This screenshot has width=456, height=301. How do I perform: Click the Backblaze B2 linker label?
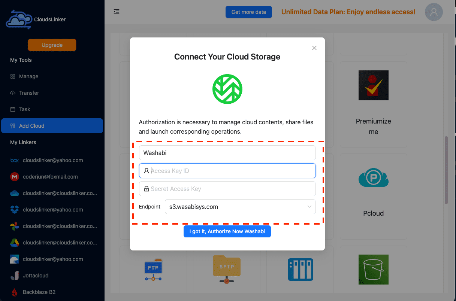point(39,292)
